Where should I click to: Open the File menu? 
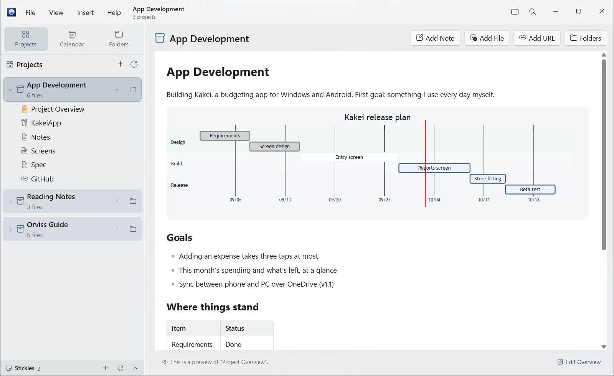[30, 13]
